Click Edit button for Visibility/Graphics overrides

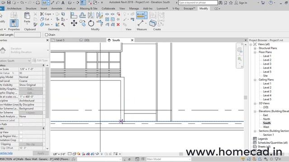[x=31, y=89]
